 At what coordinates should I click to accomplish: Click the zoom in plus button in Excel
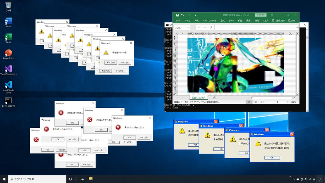[287, 102]
